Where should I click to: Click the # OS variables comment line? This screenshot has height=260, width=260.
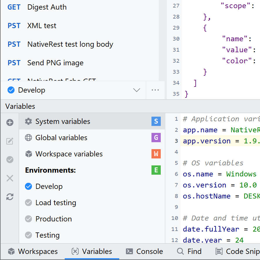pos(213,163)
